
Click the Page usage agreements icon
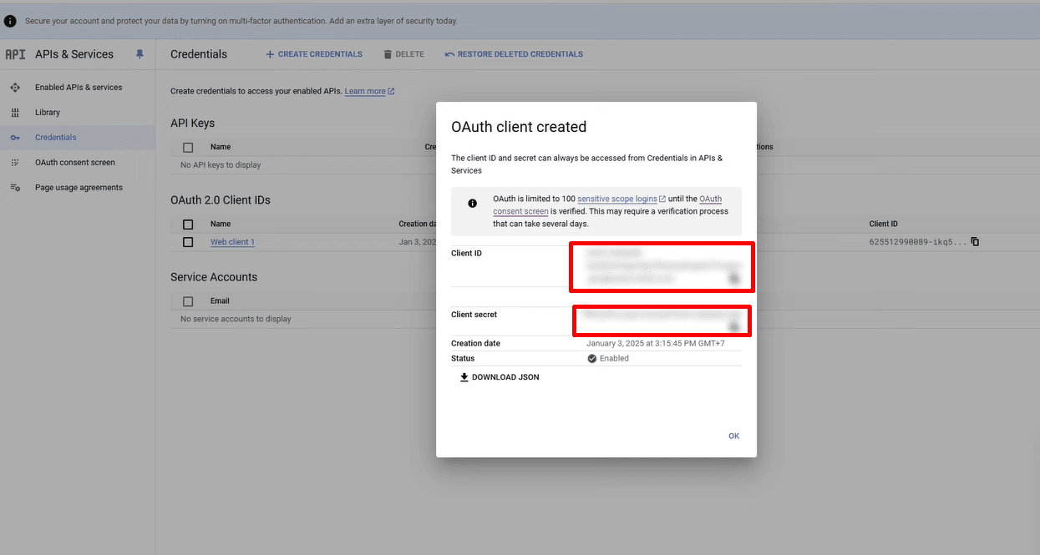coord(15,188)
